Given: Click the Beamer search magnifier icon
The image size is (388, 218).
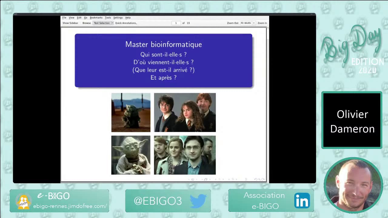Looking at the screenshot, I should pos(259,180).
